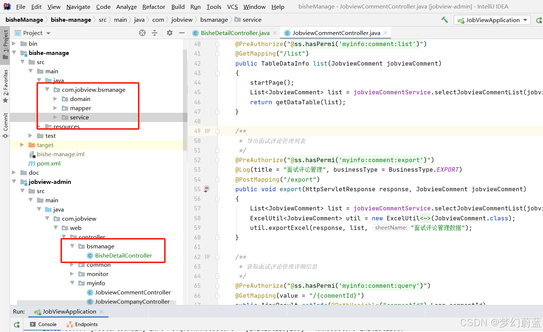Click the BisheDetailController class icon in tree
Screen dimensions: 543x332
(x=90, y=256)
